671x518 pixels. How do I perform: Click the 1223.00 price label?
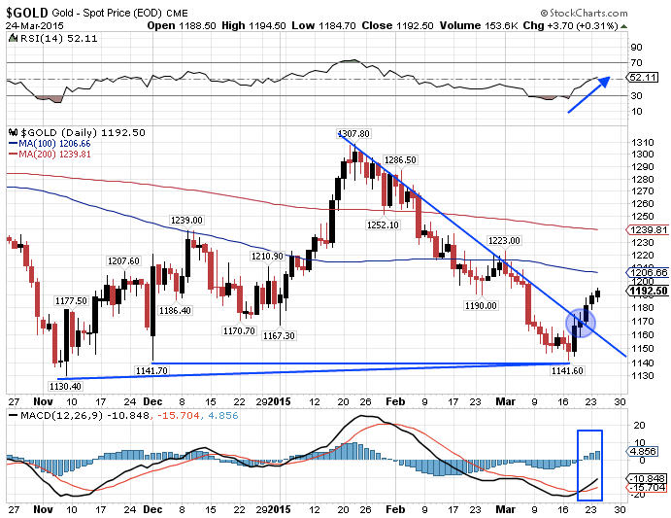tap(505, 240)
